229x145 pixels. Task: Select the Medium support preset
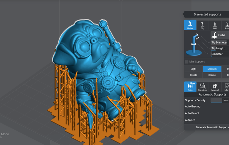pos(212,69)
